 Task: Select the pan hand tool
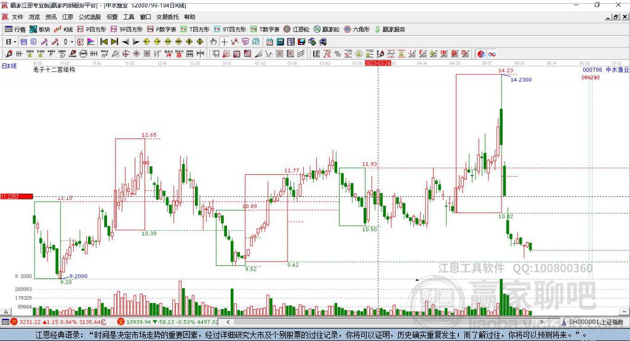(x=213, y=42)
